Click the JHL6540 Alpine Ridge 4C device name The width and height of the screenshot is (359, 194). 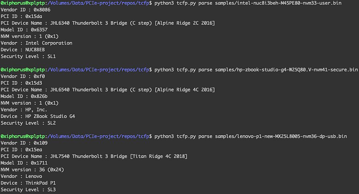132,90
